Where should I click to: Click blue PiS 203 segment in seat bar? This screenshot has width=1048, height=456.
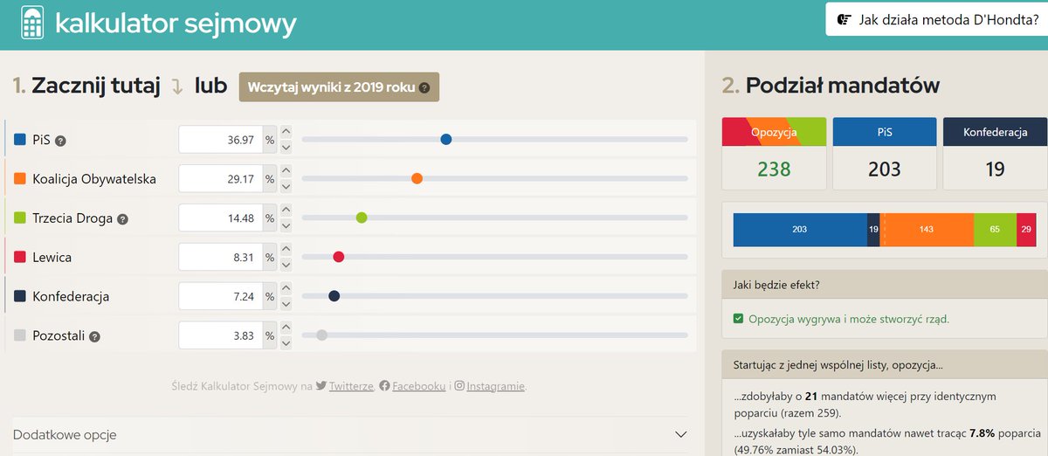[800, 229]
